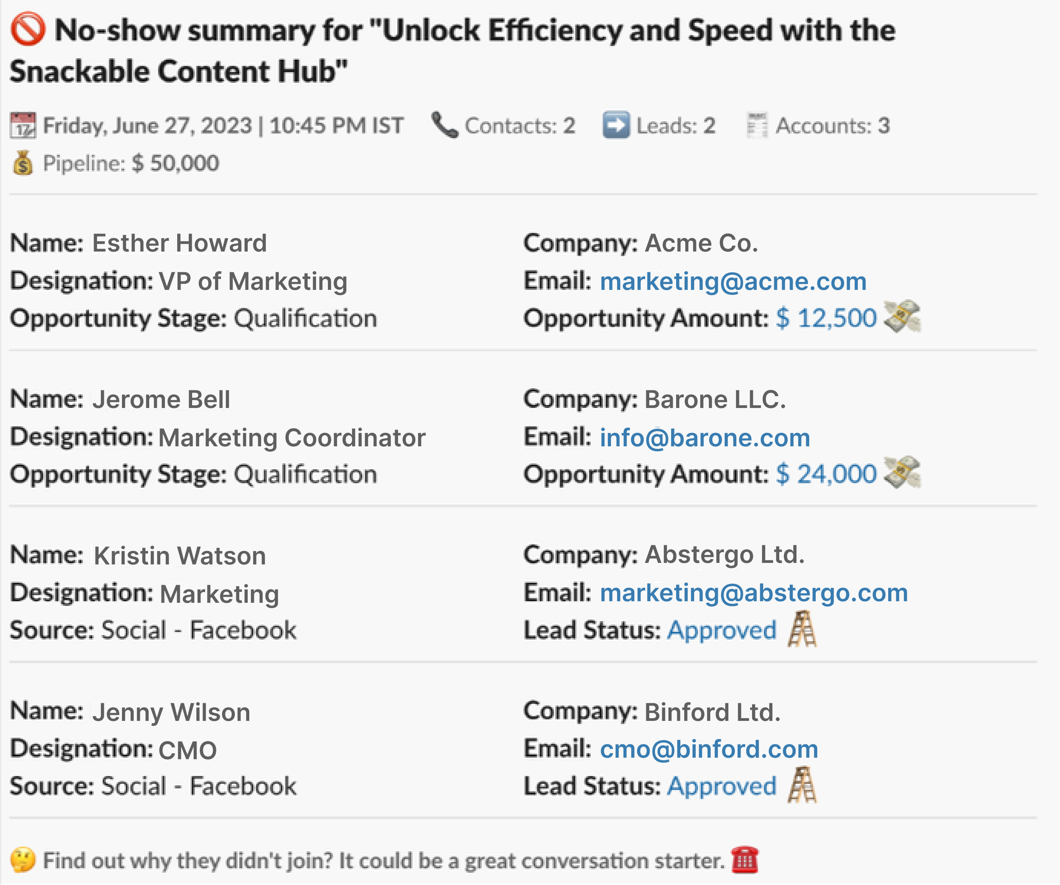
Task: Click the $ 24,000 opportunity amount
Action: (x=826, y=474)
